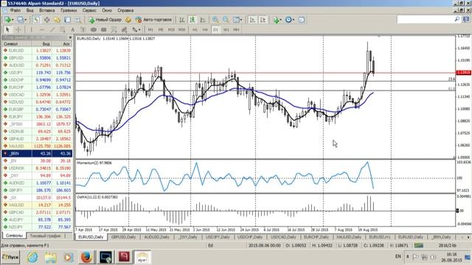The height and width of the screenshot is (265, 472).
Task: Open the Графики menu
Action: [69, 10]
